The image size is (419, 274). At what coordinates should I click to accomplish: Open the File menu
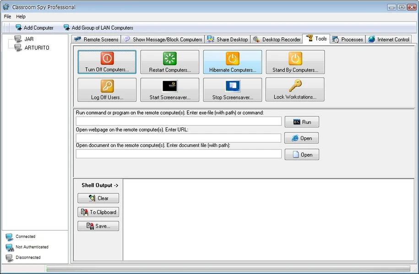7,16
